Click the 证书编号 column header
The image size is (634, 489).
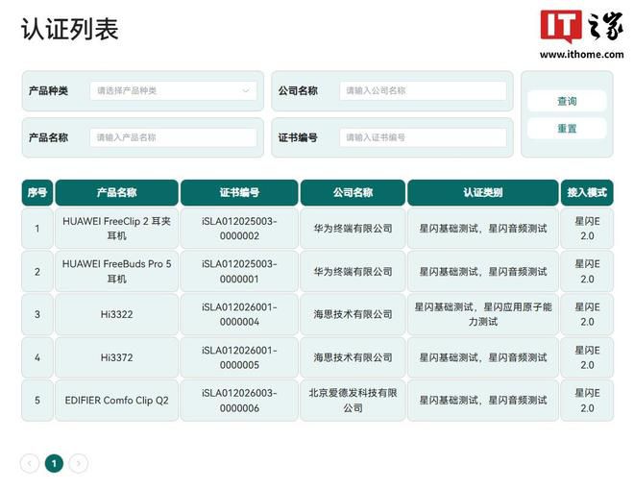click(239, 192)
